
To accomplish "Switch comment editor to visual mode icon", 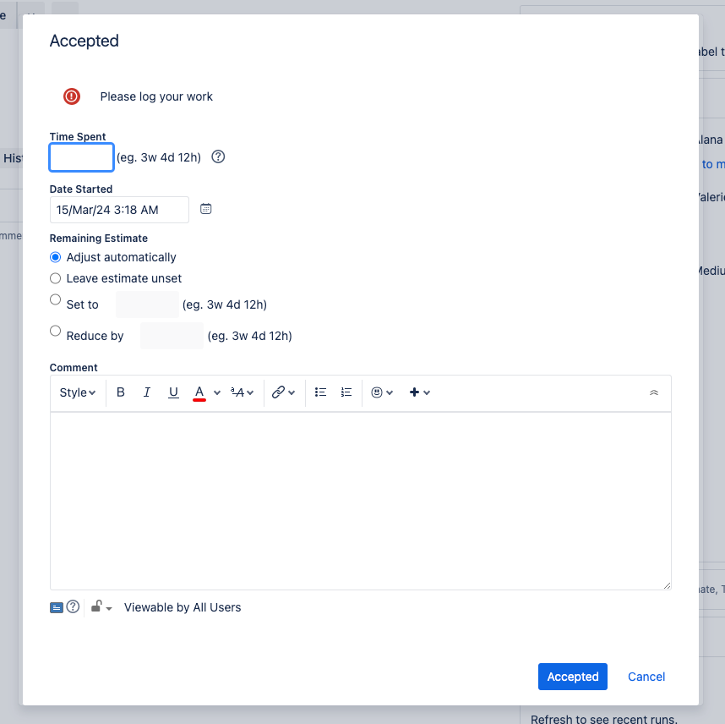I will point(57,607).
